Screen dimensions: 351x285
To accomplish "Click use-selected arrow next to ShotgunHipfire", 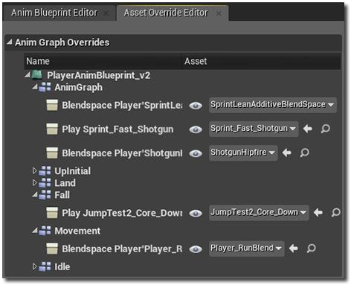I will (287, 153).
